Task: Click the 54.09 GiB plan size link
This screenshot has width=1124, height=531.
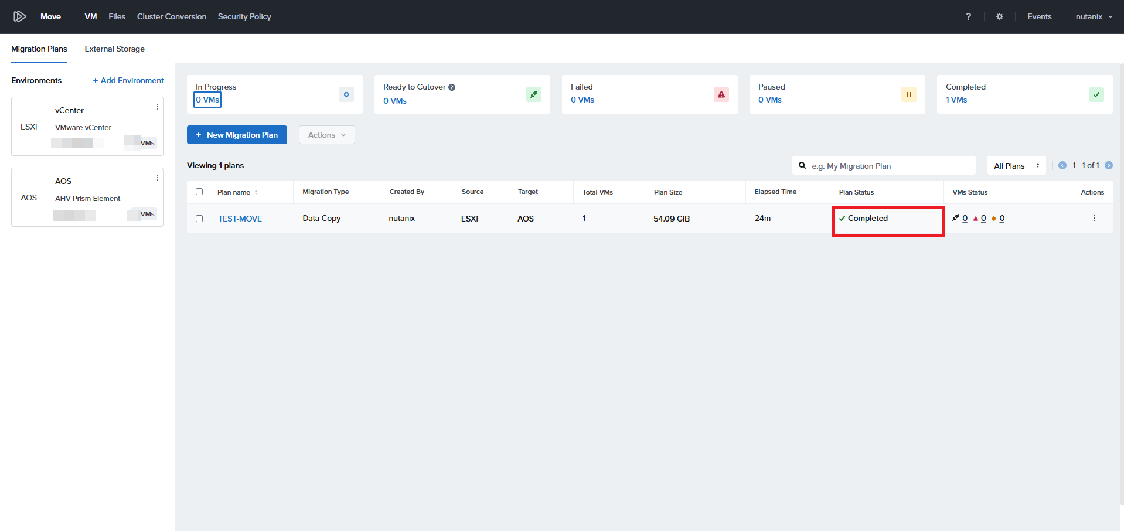Action: pos(672,219)
